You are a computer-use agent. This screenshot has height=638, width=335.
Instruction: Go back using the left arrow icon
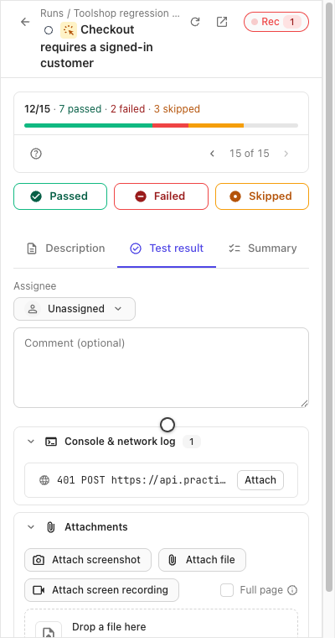(x=25, y=22)
